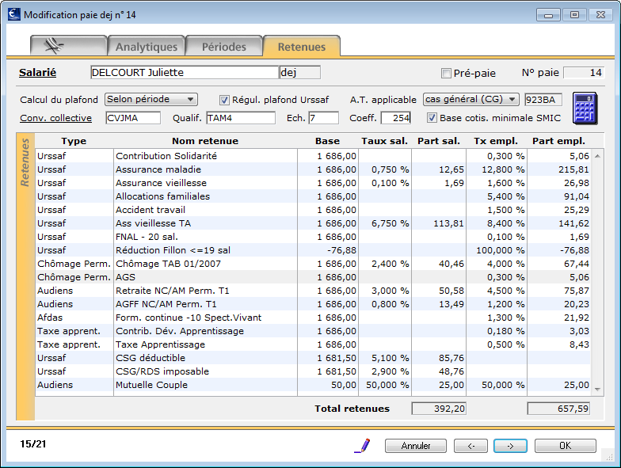Click the Annuler button
Viewport: 621px width, 468px height.
pos(415,446)
